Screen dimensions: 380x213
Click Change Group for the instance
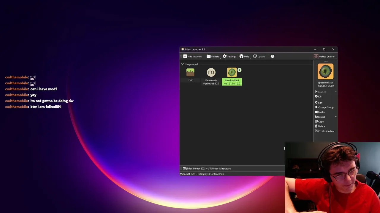(x=324, y=107)
